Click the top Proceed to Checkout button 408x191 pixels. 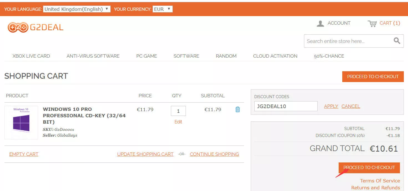[x=373, y=77]
